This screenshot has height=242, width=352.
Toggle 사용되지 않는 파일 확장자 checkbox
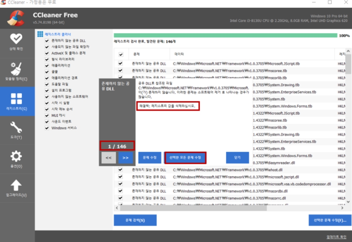pos(47,47)
